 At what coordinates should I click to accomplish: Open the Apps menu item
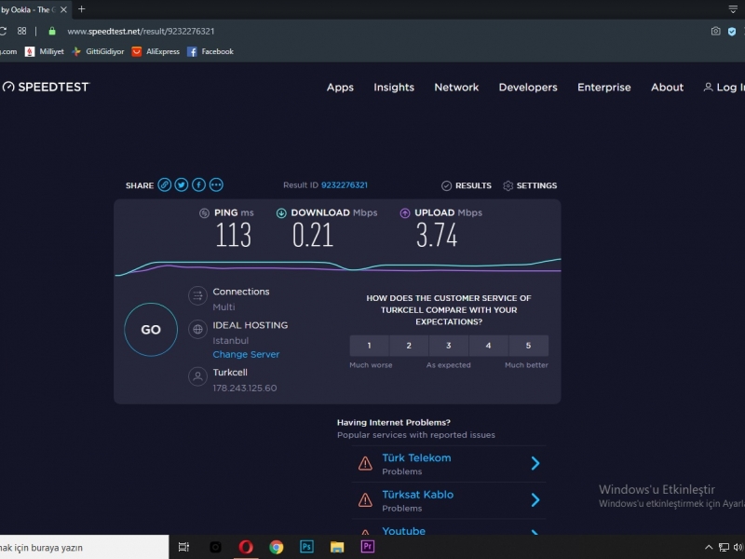340,88
